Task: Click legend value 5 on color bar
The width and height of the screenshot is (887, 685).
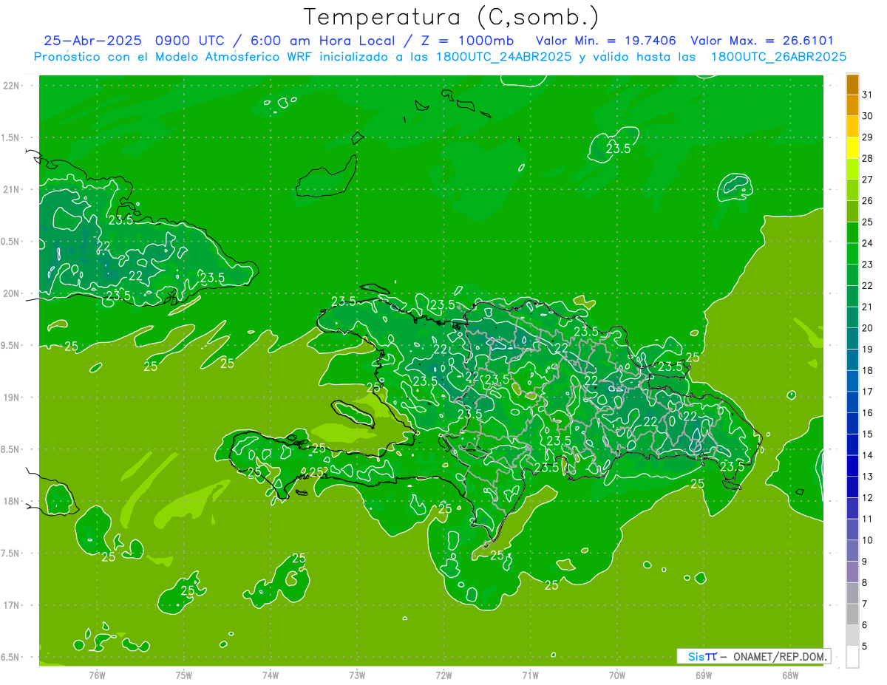Action: point(865,647)
